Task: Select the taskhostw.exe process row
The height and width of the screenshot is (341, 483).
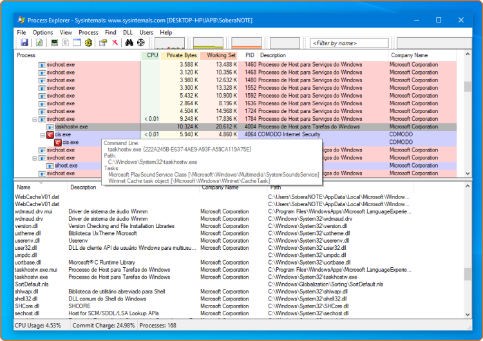Action: coord(235,127)
